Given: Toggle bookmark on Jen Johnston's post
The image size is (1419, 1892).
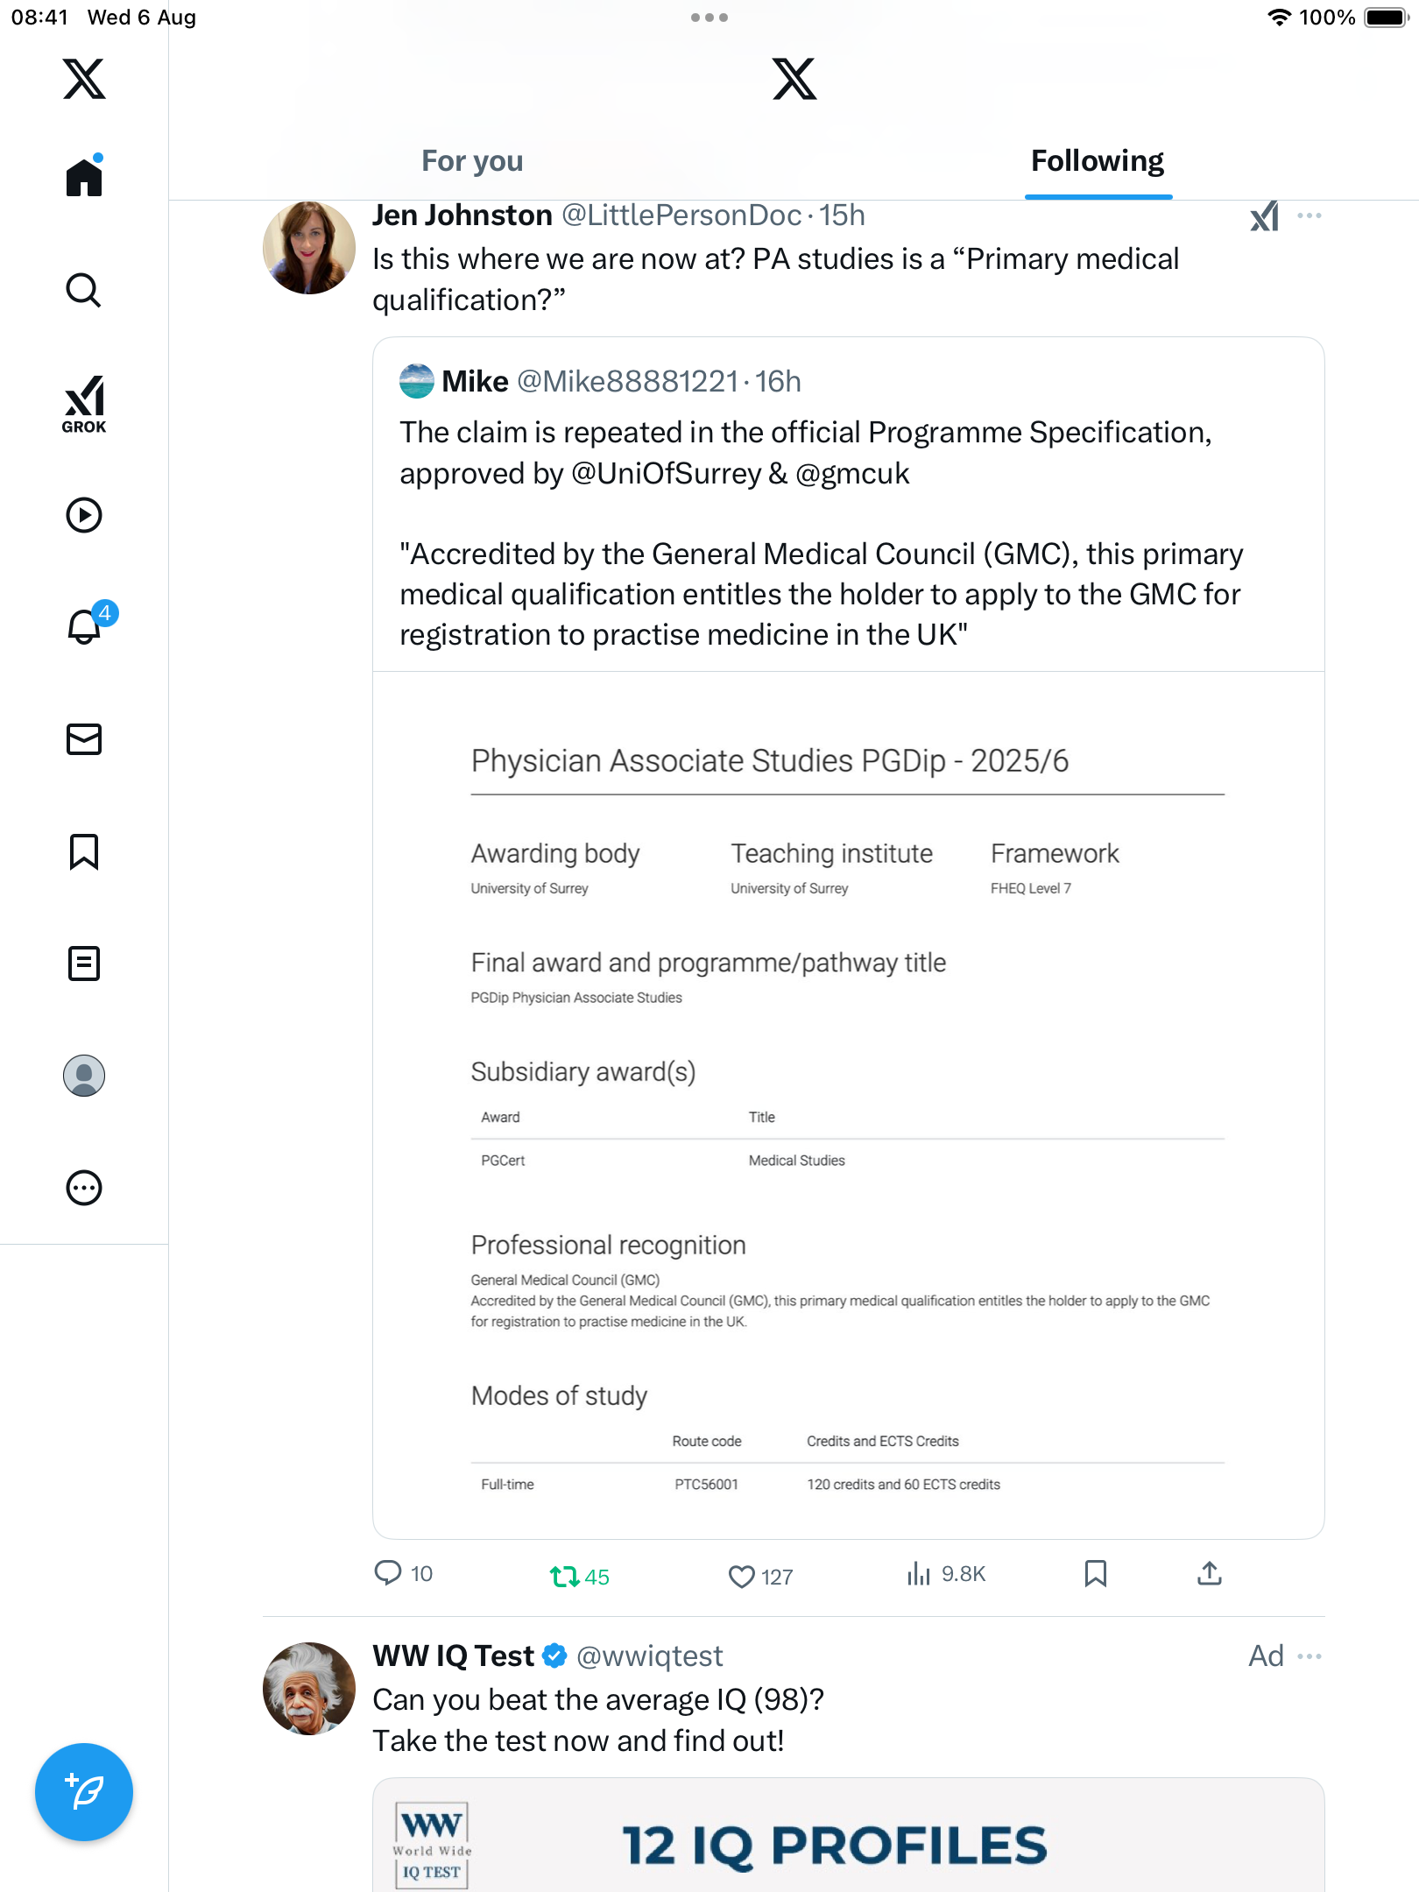Looking at the screenshot, I should tap(1096, 1574).
